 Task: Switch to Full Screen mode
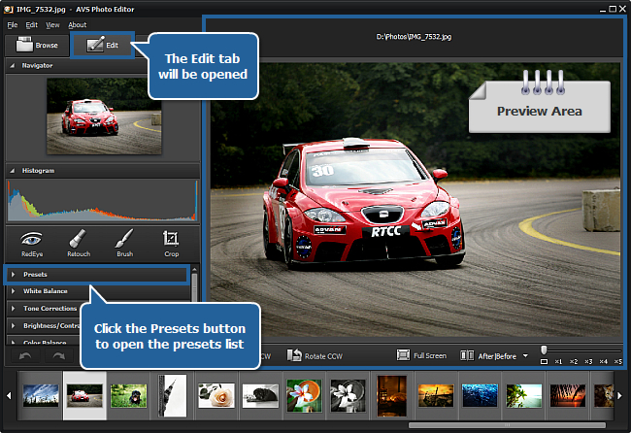421,355
